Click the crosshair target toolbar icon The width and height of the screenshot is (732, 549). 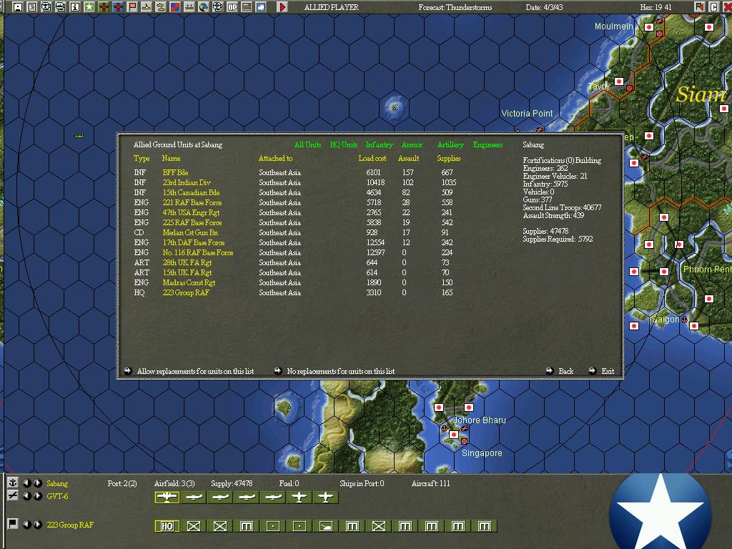(x=218, y=7)
